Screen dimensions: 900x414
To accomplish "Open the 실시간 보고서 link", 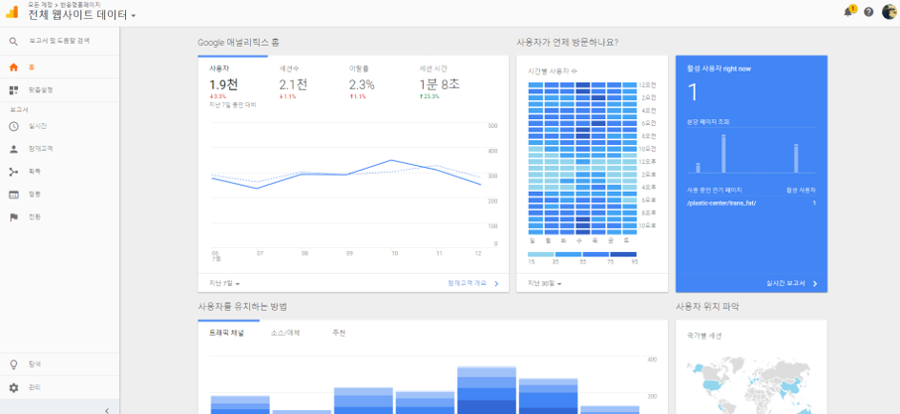I will pyautogui.click(x=785, y=283).
